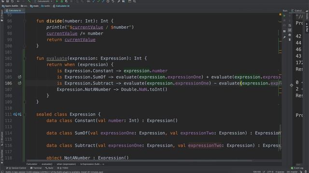The image size is (309, 173).
Task: Open Git master branch widget in status bar
Action: [x=292, y=172]
